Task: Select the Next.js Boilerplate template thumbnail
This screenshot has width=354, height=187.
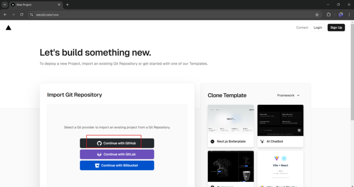Action: point(231,121)
